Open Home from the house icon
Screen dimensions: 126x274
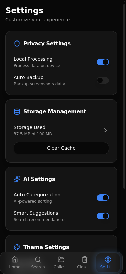[15, 259]
